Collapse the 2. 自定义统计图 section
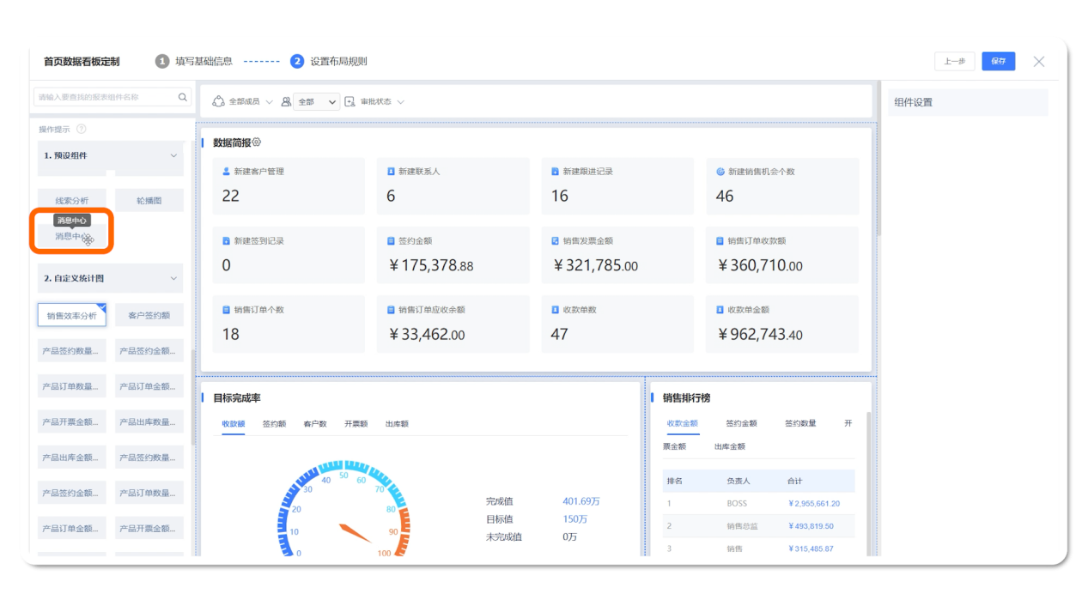The width and height of the screenshot is (1088, 612). (173, 279)
